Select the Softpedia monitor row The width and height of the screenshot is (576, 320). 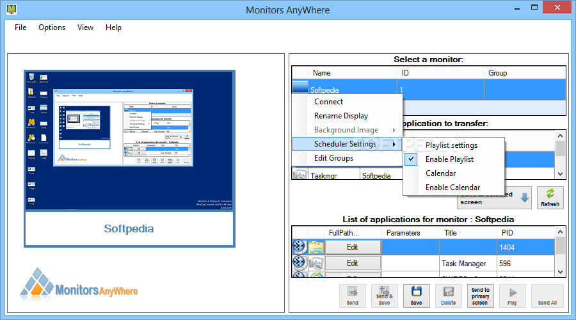click(x=429, y=90)
